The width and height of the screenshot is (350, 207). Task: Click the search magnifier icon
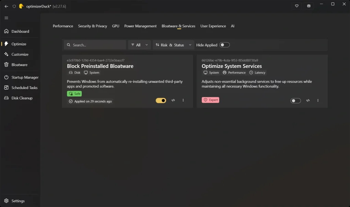click(68, 45)
